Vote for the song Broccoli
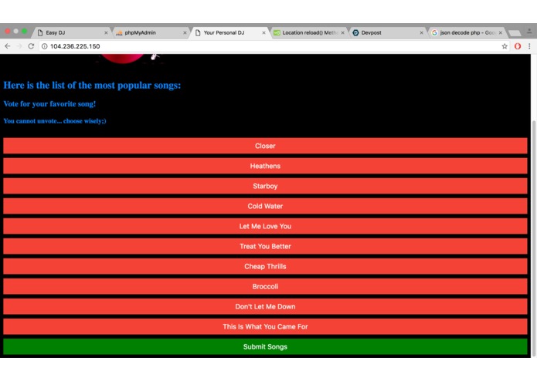This screenshot has width=537, height=381. click(x=265, y=286)
